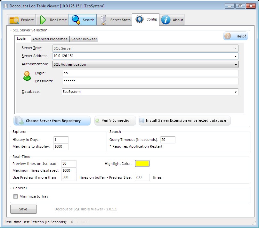Screen dimensions: 259x228
Task: Click the Use Preview if more than field
Action: [69, 177]
